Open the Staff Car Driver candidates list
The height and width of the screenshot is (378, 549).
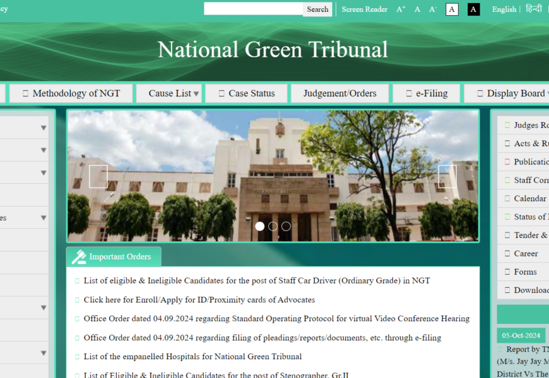[x=256, y=280]
